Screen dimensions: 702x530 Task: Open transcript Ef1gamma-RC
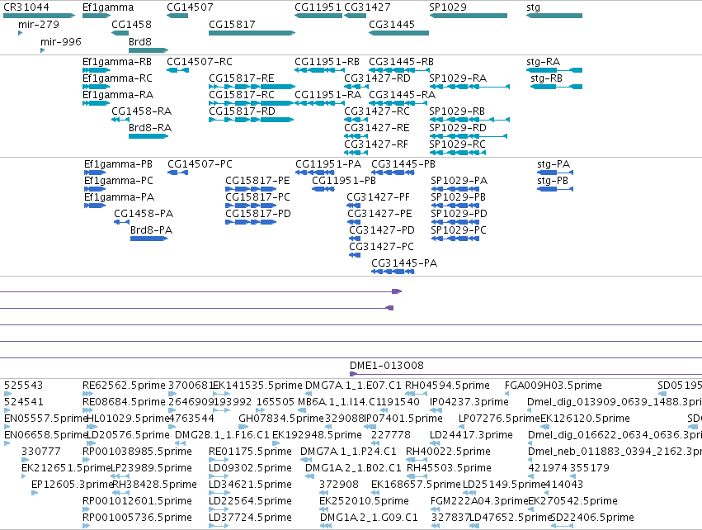117,78
